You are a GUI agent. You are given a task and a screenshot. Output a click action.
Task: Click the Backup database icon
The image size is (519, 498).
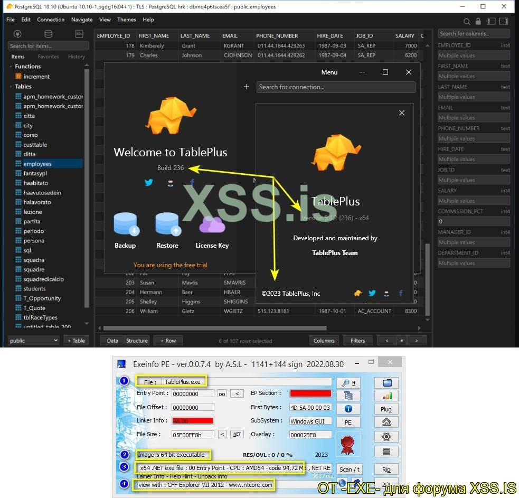[126, 224]
